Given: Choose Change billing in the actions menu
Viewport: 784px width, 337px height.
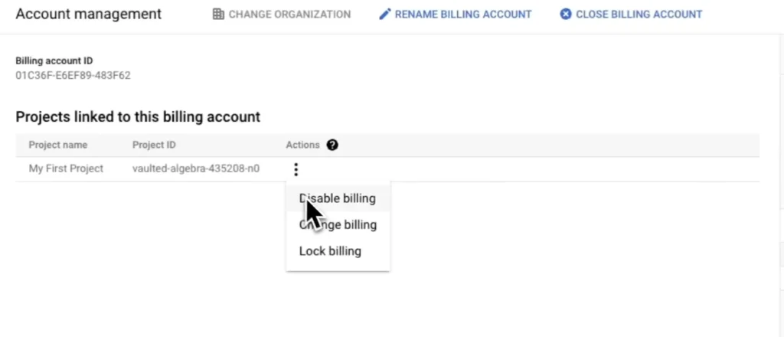Looking at the screenshot, I should pos(338,224).
